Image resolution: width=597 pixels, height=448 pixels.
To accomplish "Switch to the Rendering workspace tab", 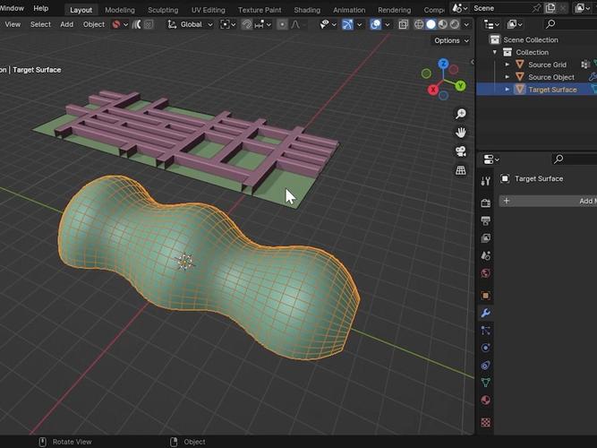I will [x=394, y=10].
